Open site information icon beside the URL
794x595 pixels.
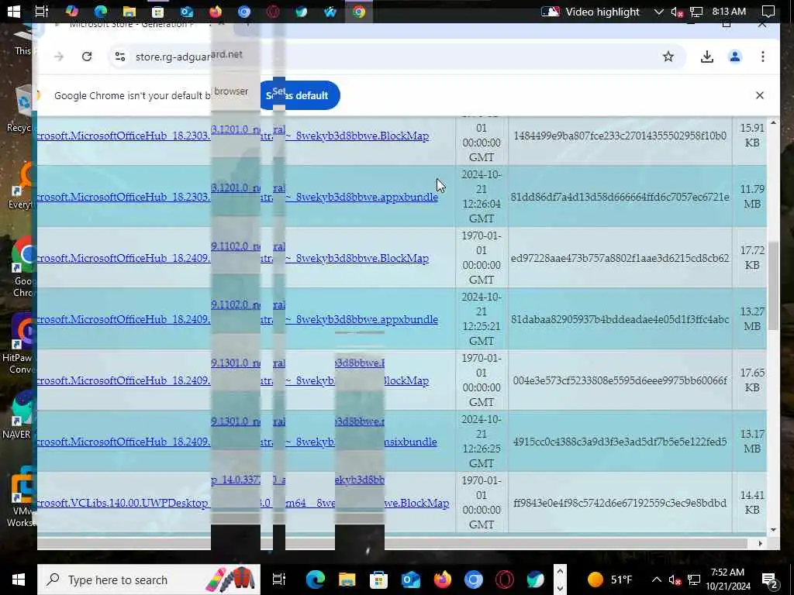[x=120, y=56]
